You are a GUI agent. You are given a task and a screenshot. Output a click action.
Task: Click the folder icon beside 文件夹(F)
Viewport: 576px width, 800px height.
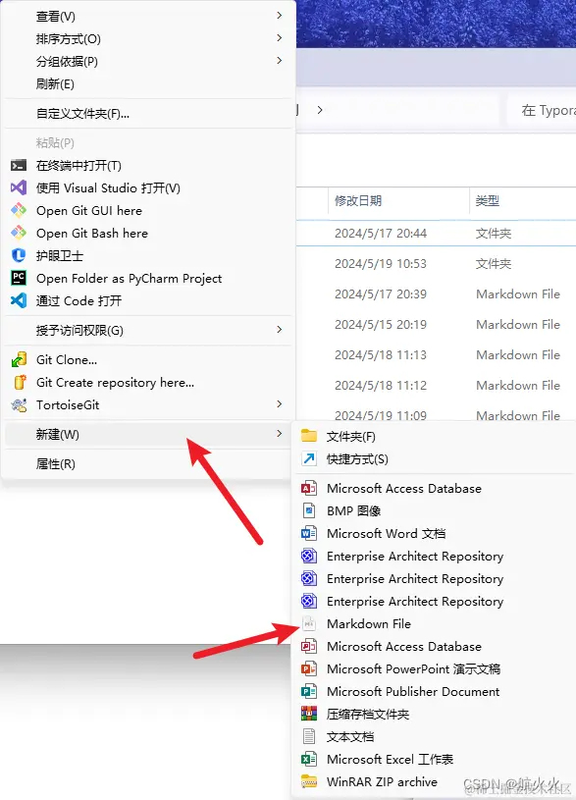(309, 436)
